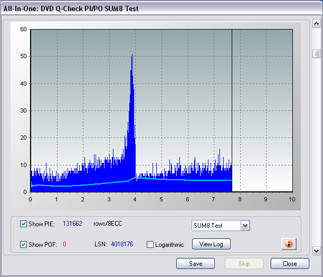Click the scrollbar down arrow

click(x=317, y=251)
